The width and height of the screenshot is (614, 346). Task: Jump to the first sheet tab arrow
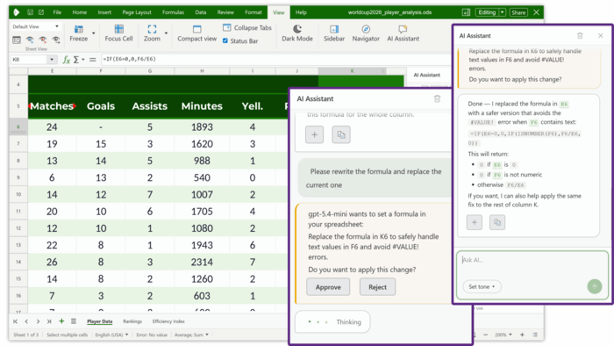point(15,321)
